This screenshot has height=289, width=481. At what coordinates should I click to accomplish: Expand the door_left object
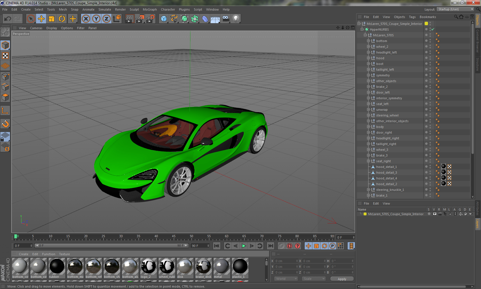pos(368,92)
